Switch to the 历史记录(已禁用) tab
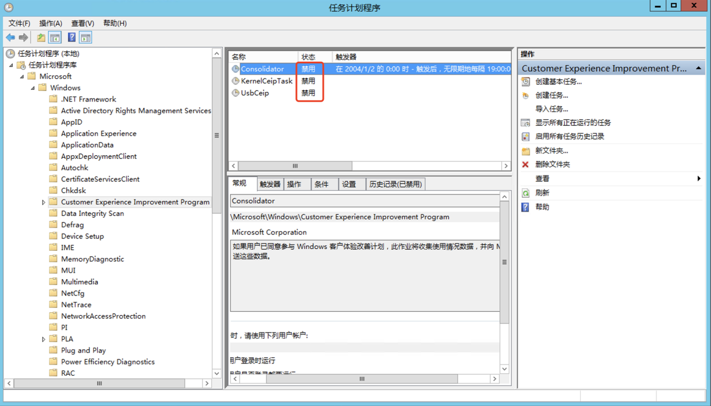 click(x=395, y=184)
